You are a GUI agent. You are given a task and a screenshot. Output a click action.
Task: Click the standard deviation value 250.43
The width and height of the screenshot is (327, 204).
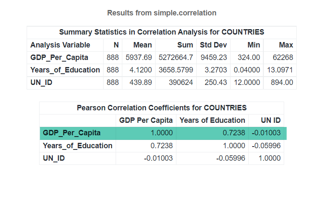pos(216,83)
